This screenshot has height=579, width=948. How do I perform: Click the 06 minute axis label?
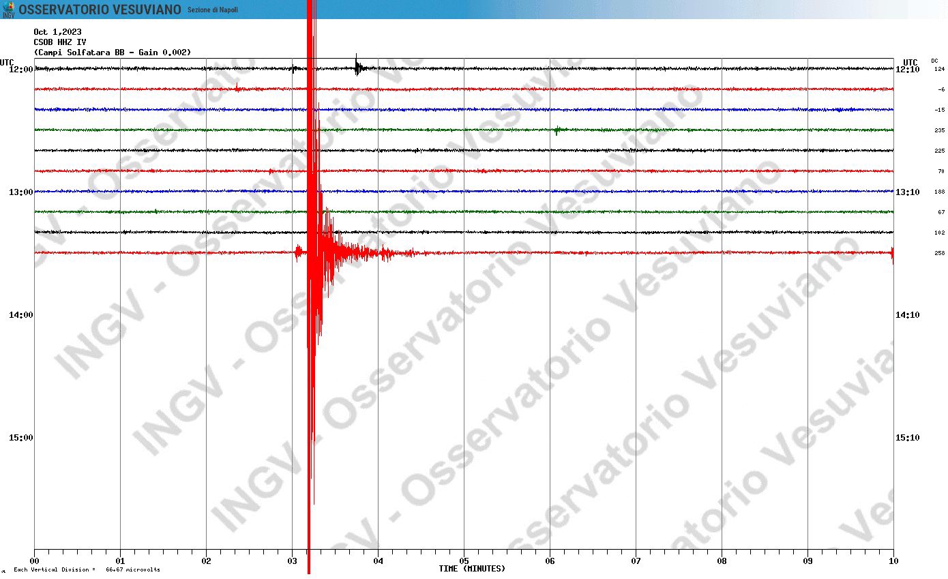click(x=550, y=561)
